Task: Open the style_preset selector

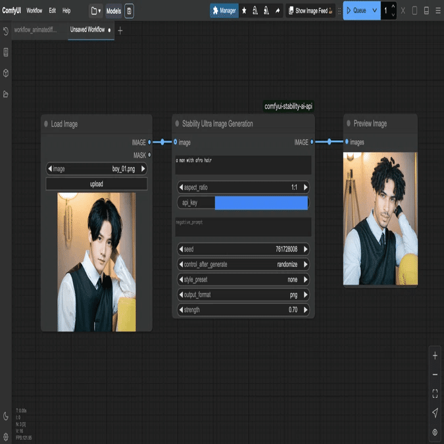Action: (x=243, y=280)
